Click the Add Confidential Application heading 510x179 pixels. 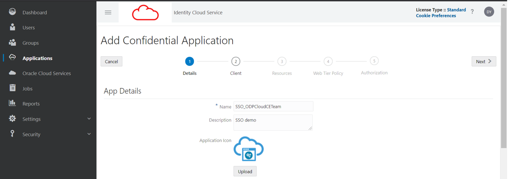pyautogui.click(x=167, y=41)
